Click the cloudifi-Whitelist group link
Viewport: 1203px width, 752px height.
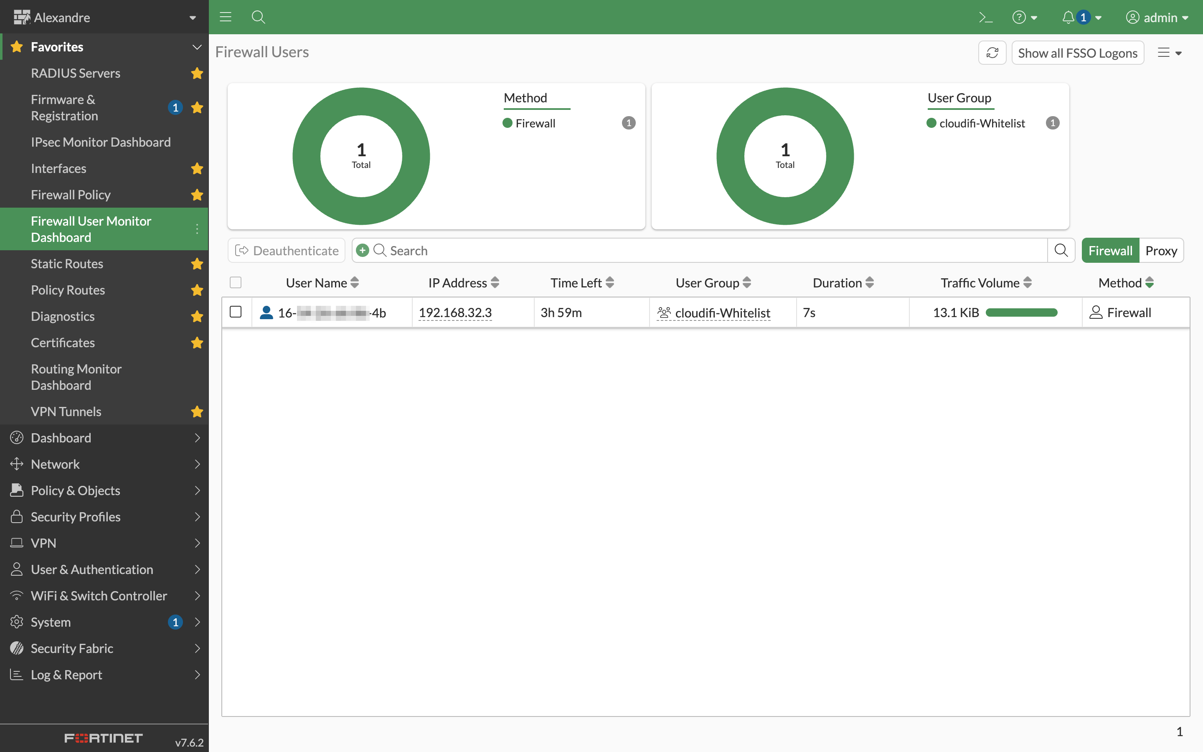(x=722, y=312)
